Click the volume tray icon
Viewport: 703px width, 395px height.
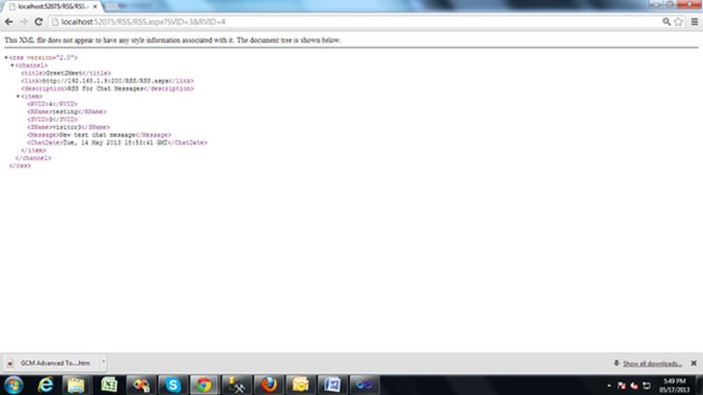click(x=634, y=385)
